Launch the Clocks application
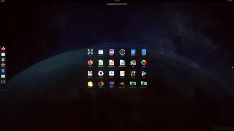Viewport: 234px width, 131px height. click(x=122, y=52)
